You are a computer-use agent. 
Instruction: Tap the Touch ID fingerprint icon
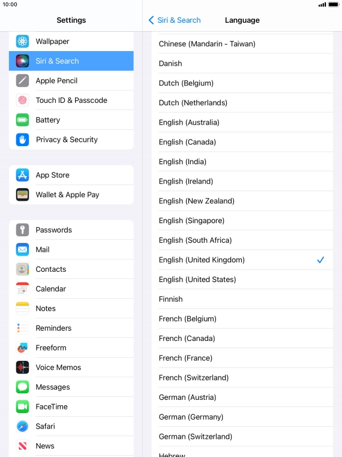pos(22,100)
